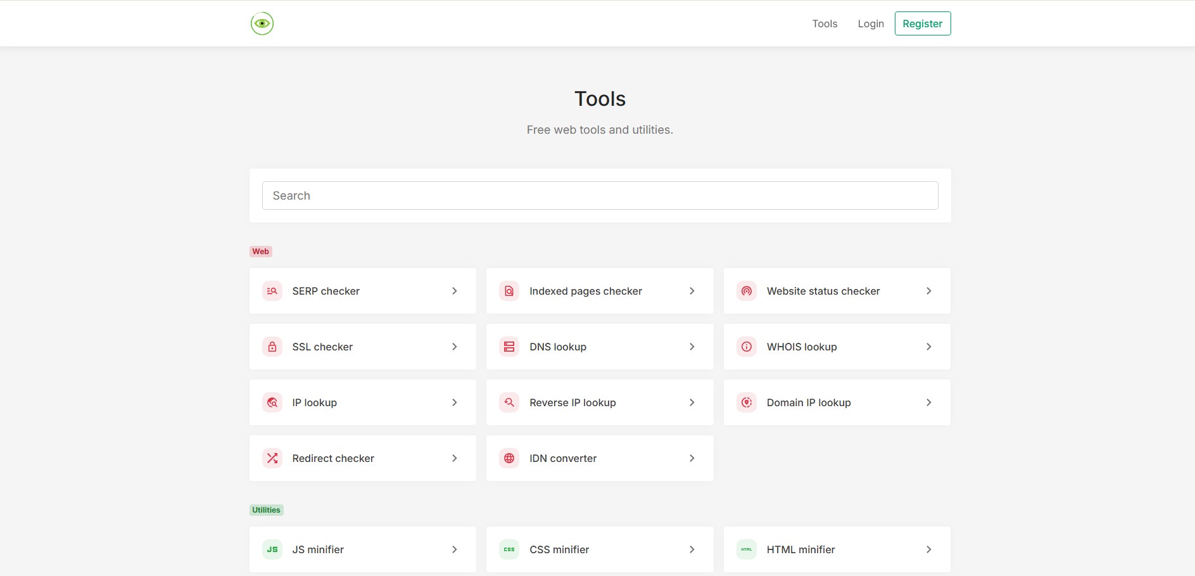This screenshot has width=1195, height=576.
Task: Open IP lookup via its chevron arrow
Action: [455, 402]
